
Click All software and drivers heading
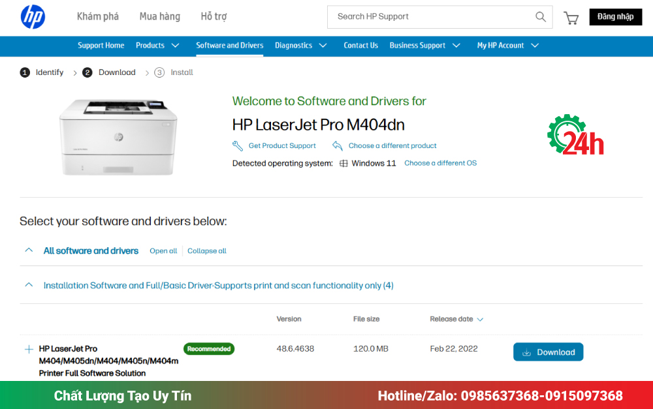(x=91, y=251)
